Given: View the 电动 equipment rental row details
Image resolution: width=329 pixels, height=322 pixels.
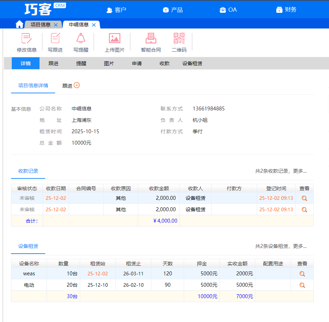Looking at the screenshot, I should [x=302, y=285].
